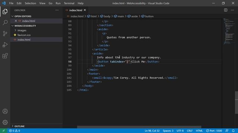The height and width of the screenshot is (133, 238).
Task: Open the notifications bell icon
Action: (233, 131)
